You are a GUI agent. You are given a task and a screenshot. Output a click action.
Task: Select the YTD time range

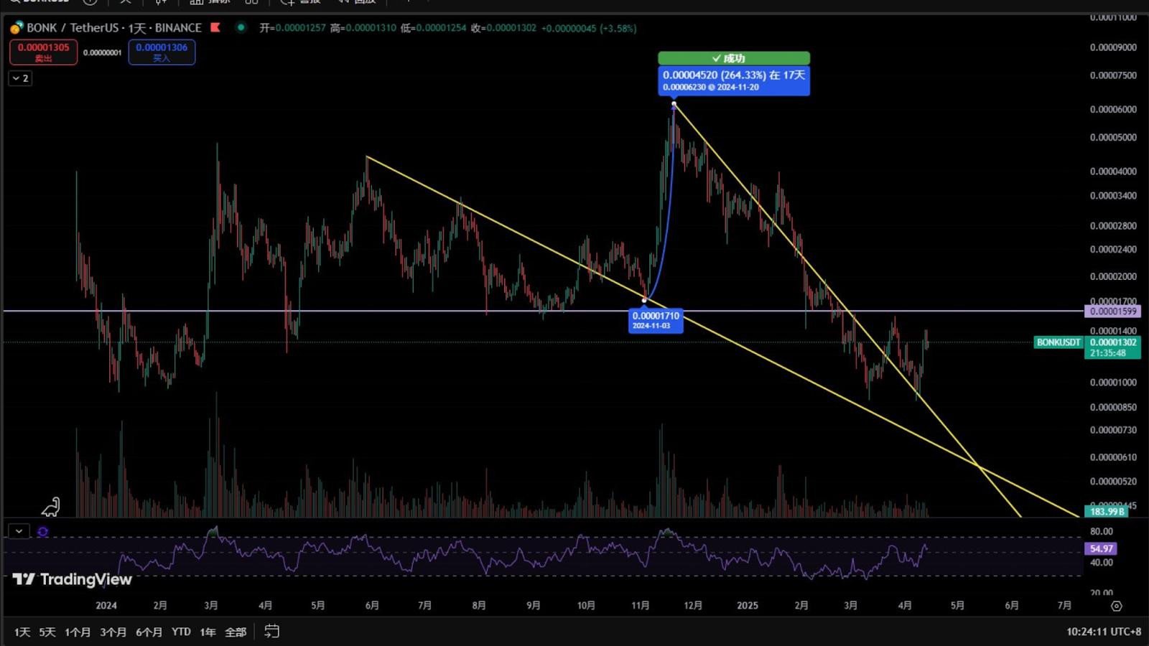click(x=181, y=632)
